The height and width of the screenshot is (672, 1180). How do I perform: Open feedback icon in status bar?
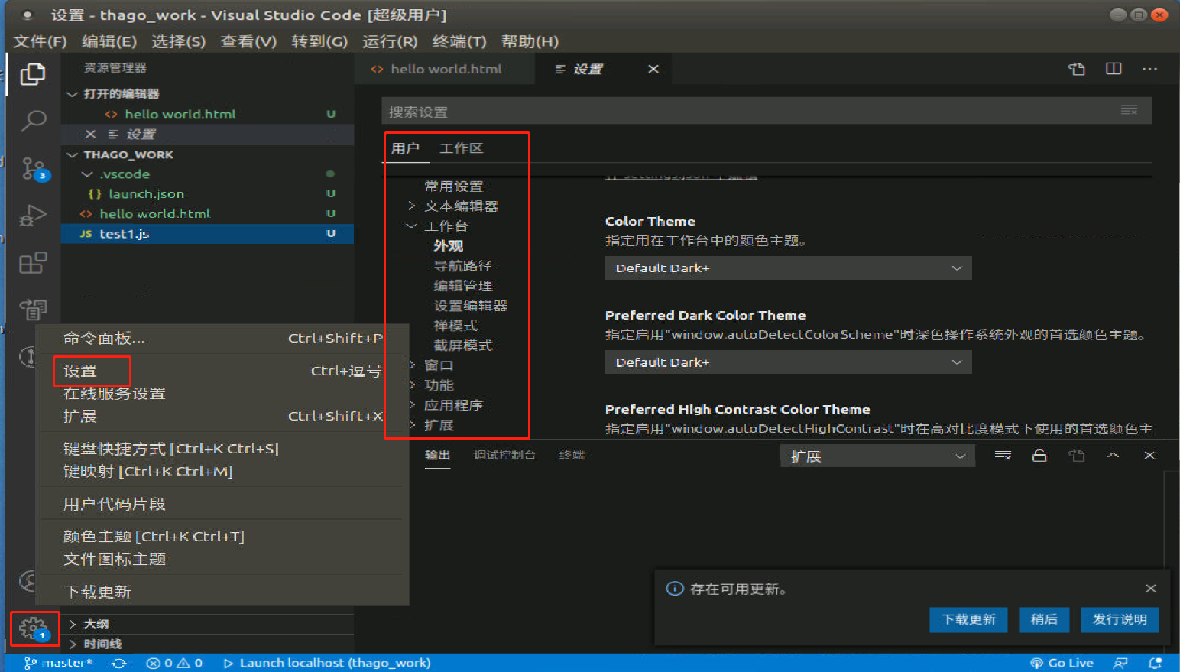[1120, 663]
